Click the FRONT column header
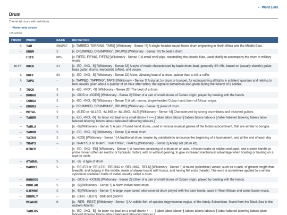The height and width of the screenshot is (215, 287). (16, 40)
